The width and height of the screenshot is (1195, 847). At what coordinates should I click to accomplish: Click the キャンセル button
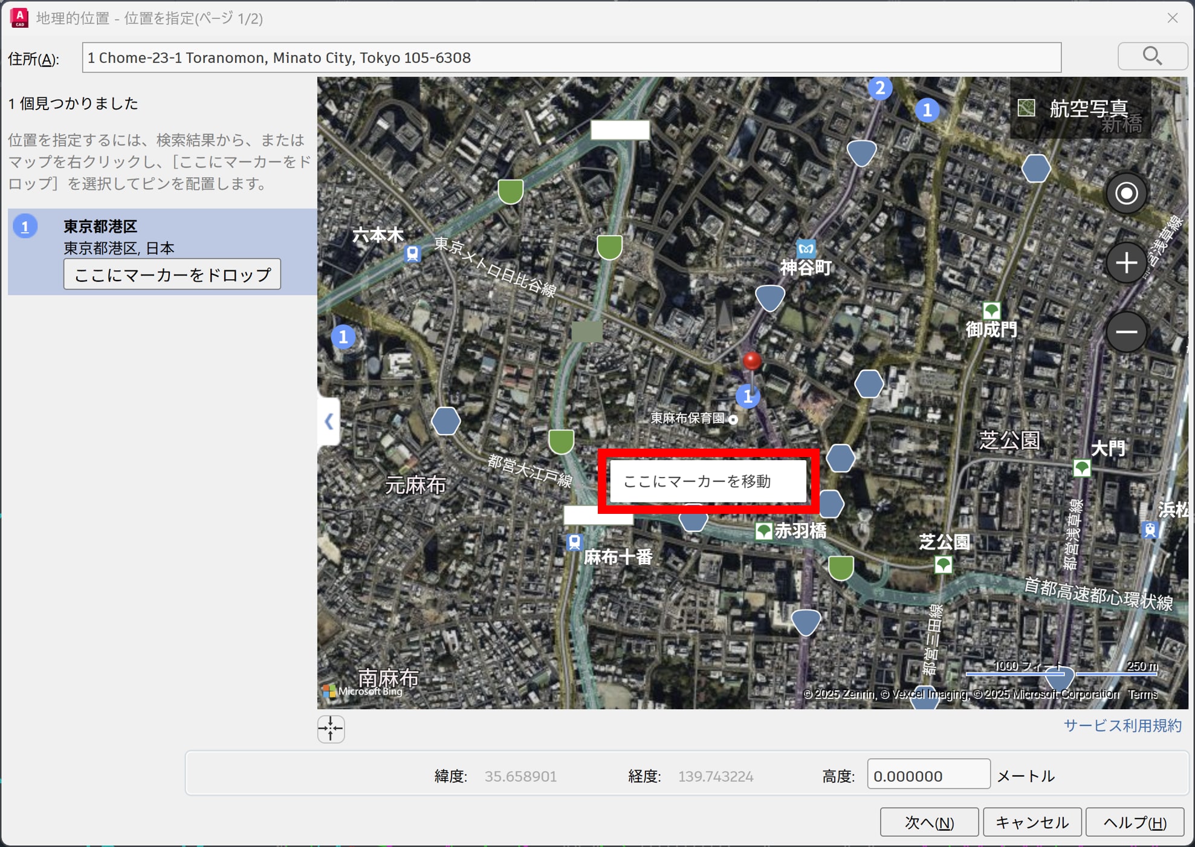(x=1032, y=822)
